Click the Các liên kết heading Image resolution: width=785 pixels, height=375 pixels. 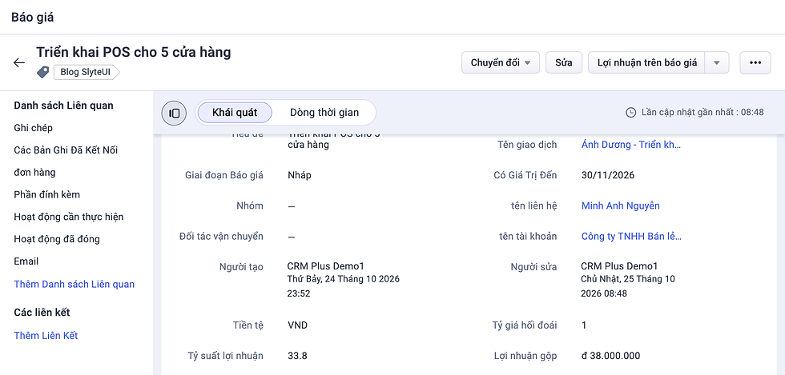(x=42, y=313)
